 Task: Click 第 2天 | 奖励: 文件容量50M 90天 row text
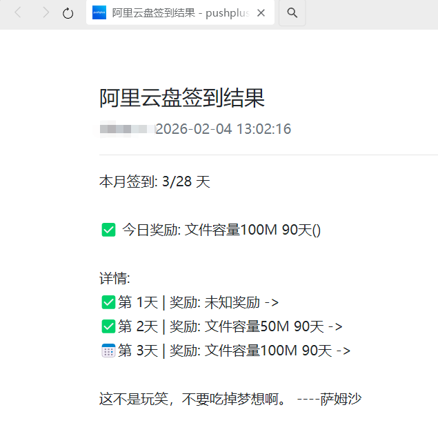tap(230, 326)
